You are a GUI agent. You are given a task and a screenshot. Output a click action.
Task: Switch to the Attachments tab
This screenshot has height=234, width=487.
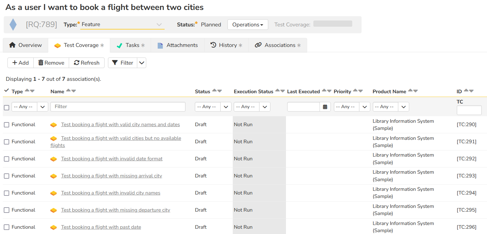(177, 45)
